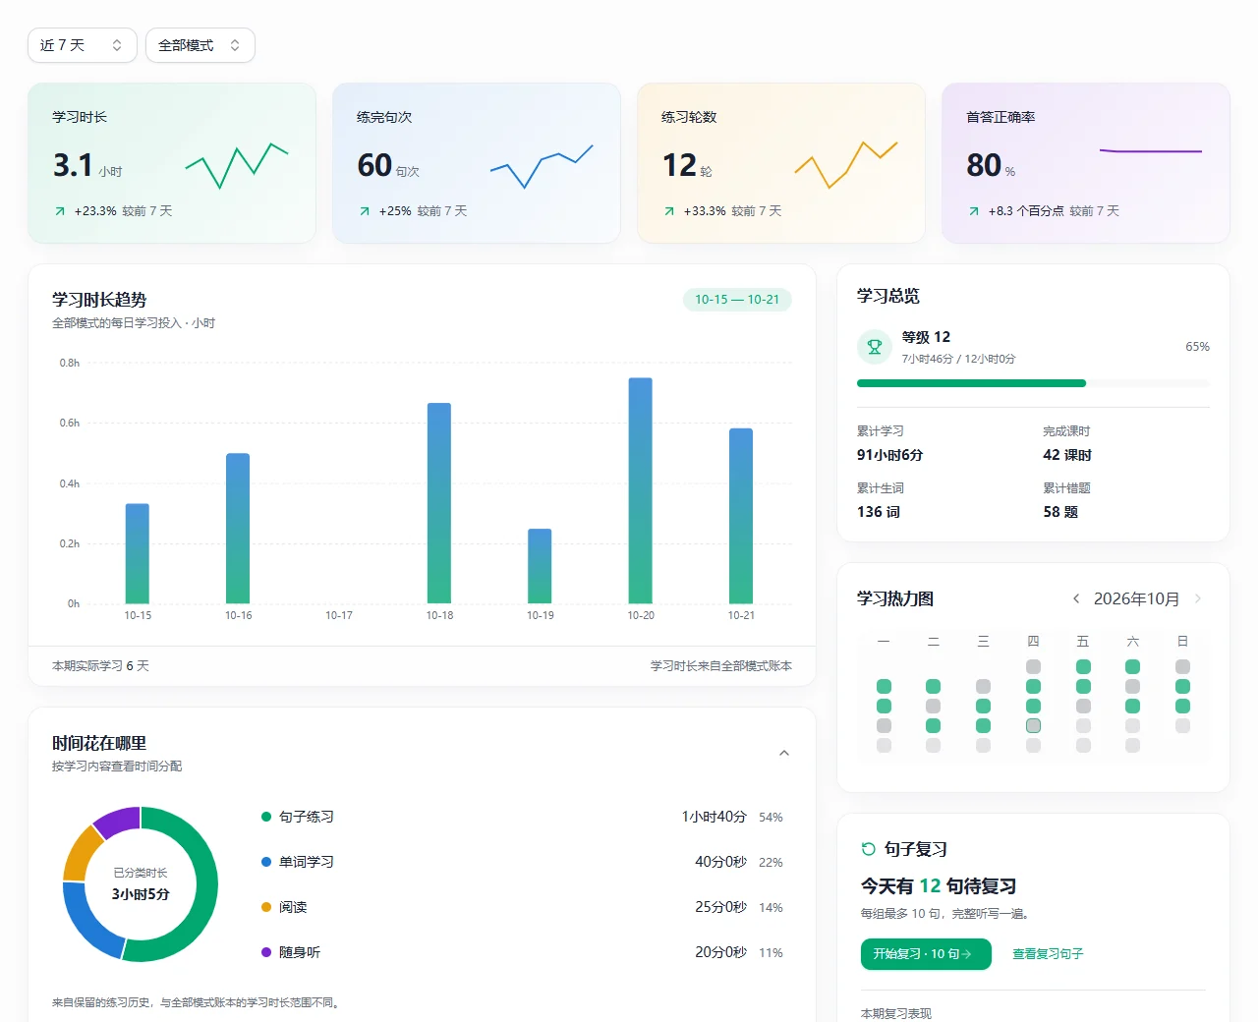Click the 开始复习 · 10 句 button

[x=926, y=954]
